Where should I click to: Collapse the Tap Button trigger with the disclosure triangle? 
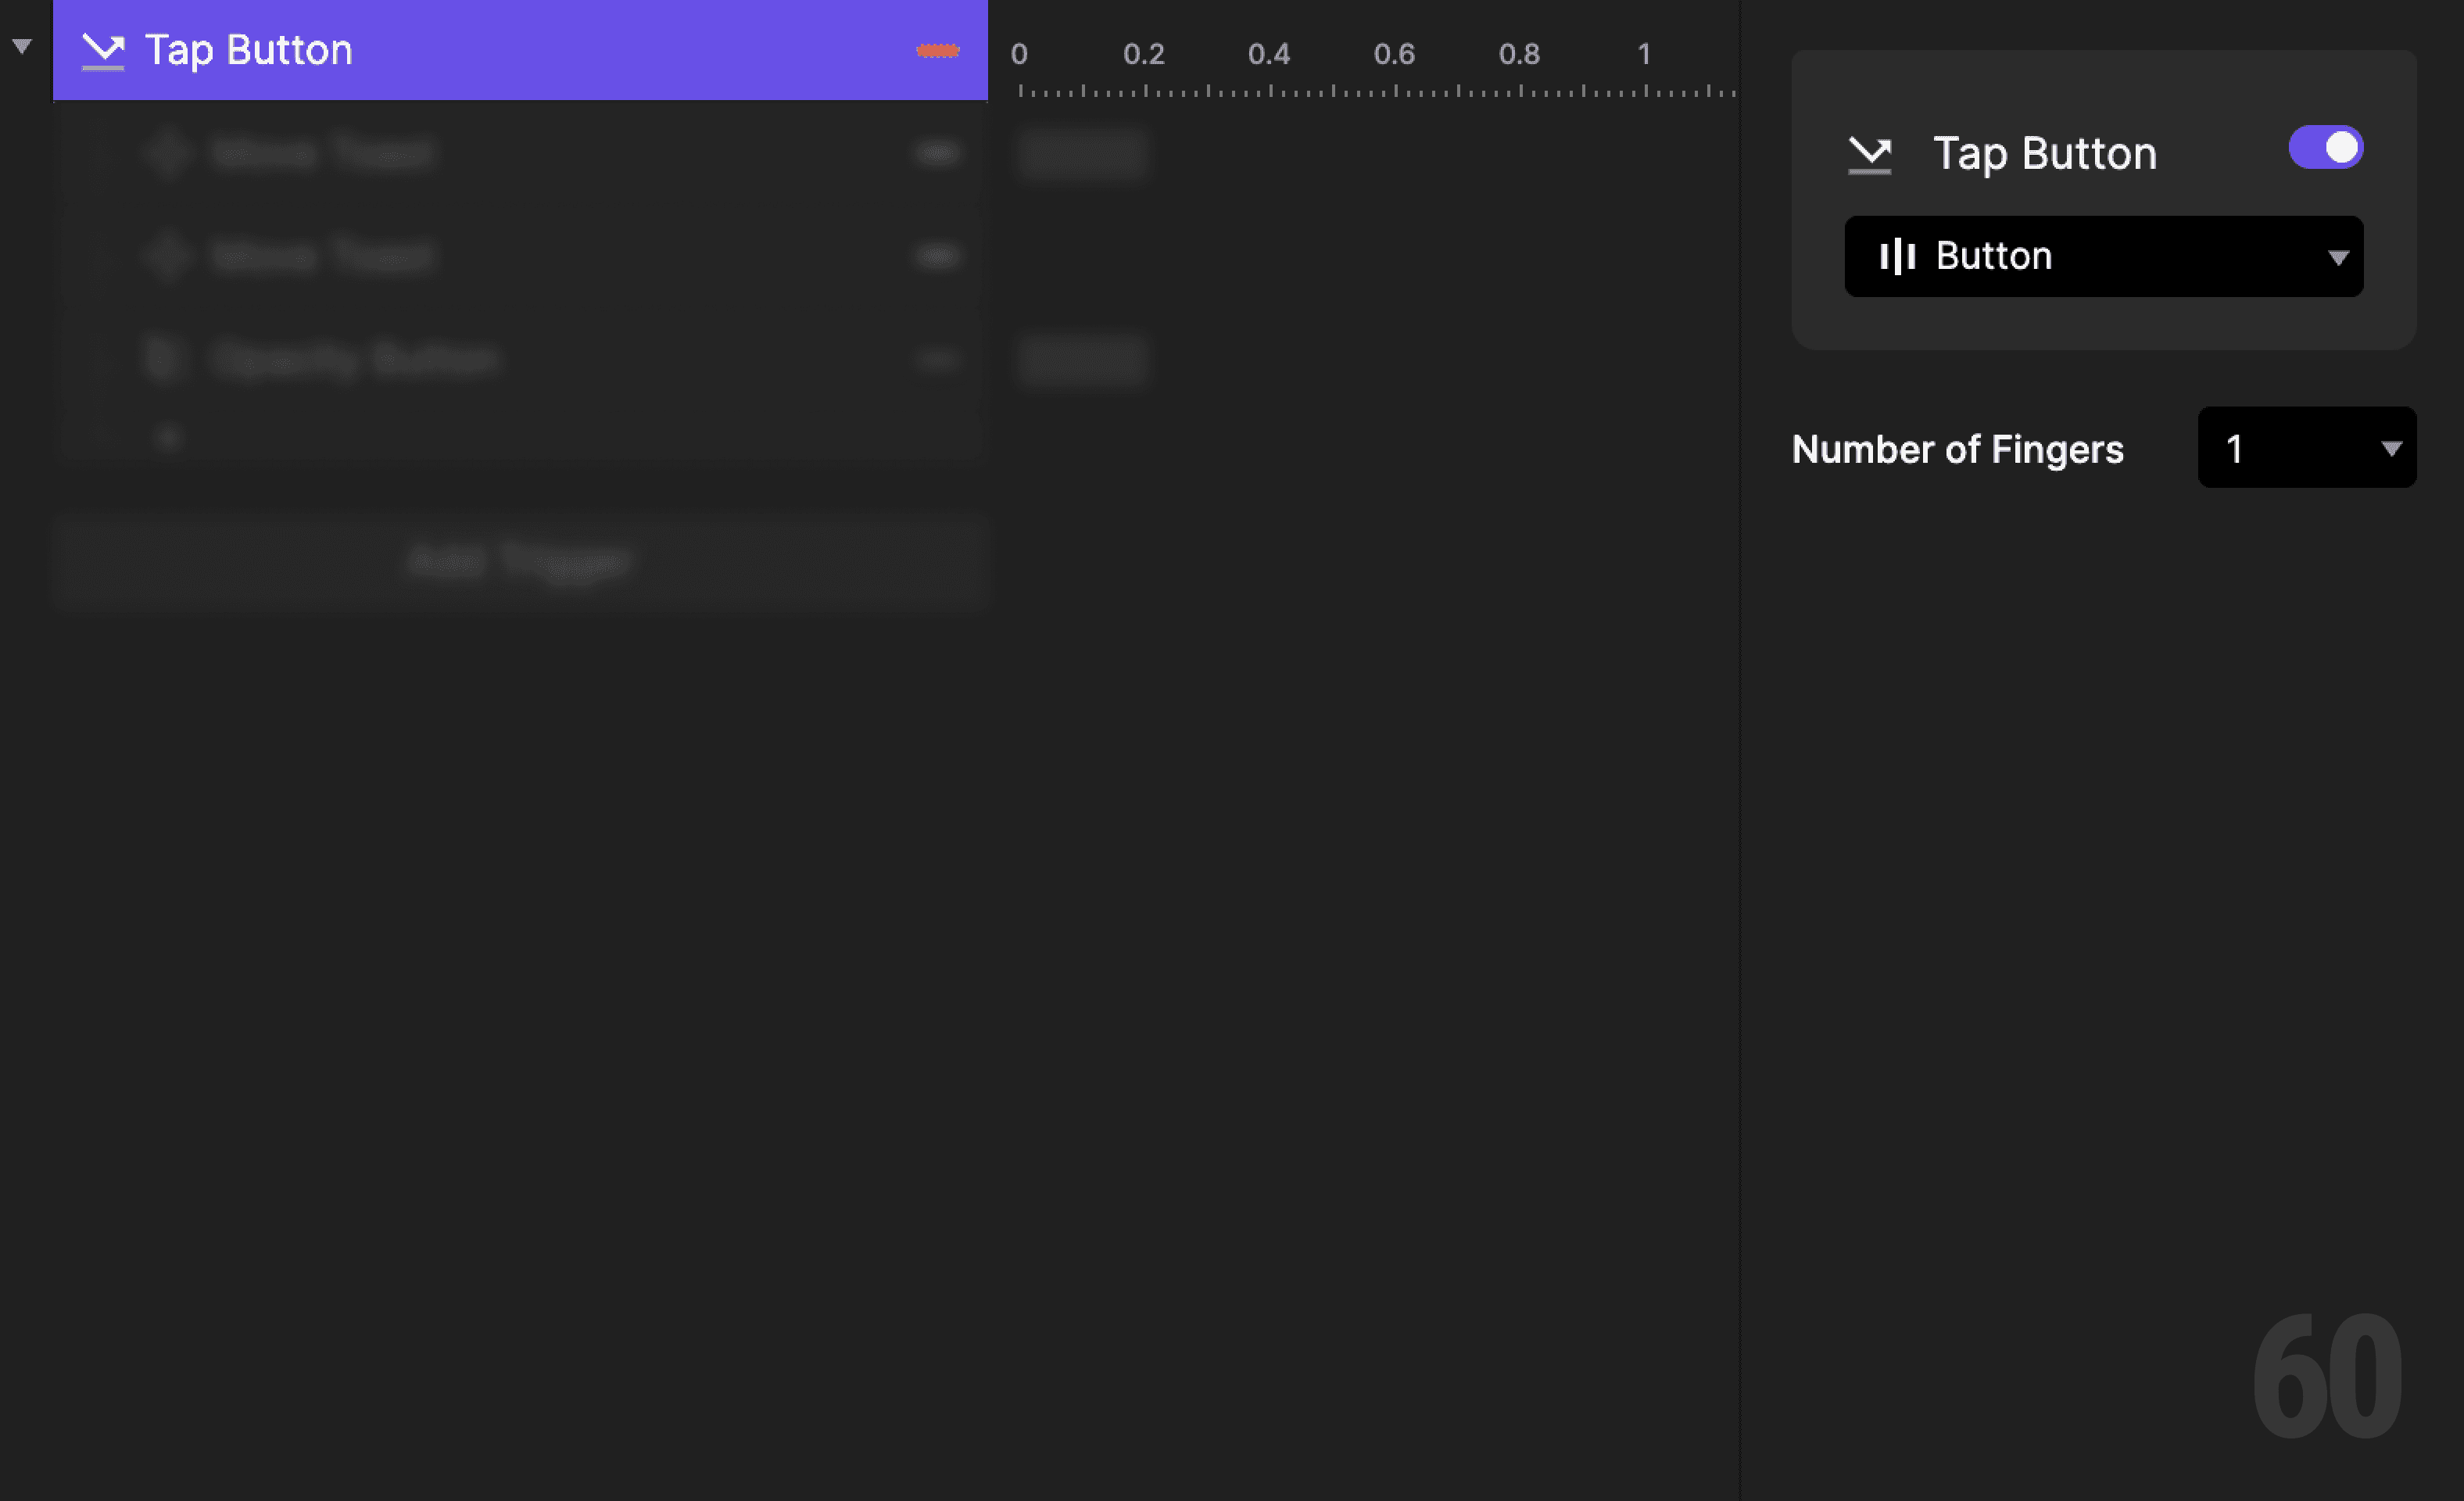click(21, 46)
